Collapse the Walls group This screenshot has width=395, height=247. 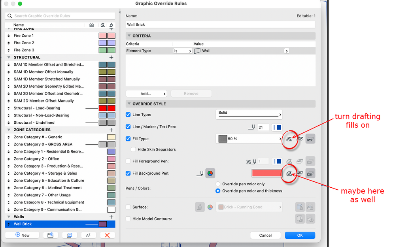tap(9, 217)
